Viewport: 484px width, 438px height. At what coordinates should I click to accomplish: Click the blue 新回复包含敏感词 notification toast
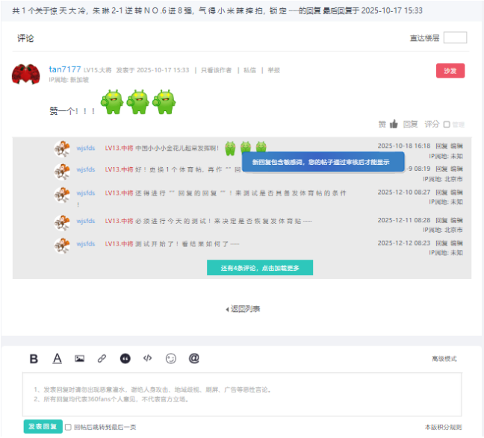323,162
